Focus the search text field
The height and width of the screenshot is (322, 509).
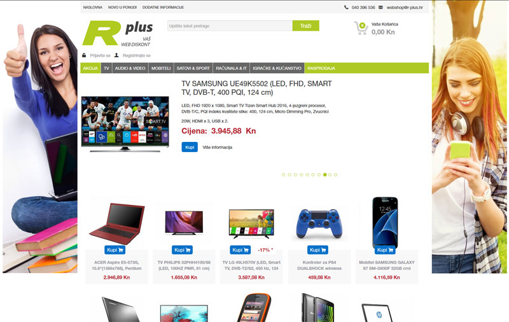(230, 25)
